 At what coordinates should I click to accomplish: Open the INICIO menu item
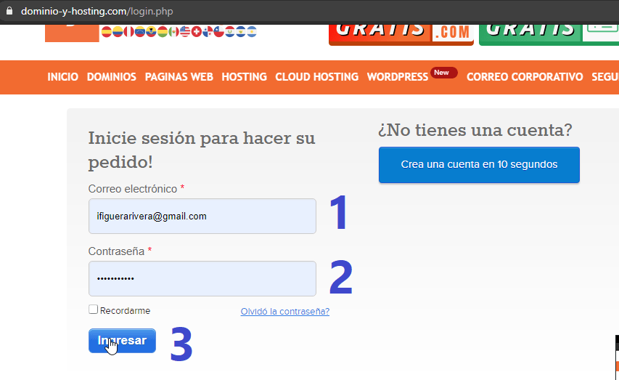coord(62,77)
